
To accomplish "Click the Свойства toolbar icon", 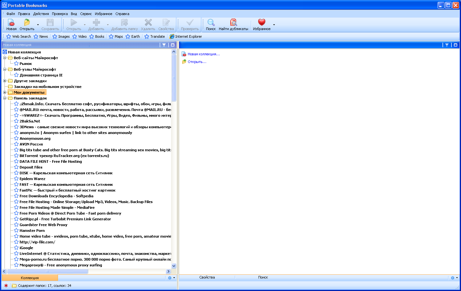I will [x=166, y=22].
